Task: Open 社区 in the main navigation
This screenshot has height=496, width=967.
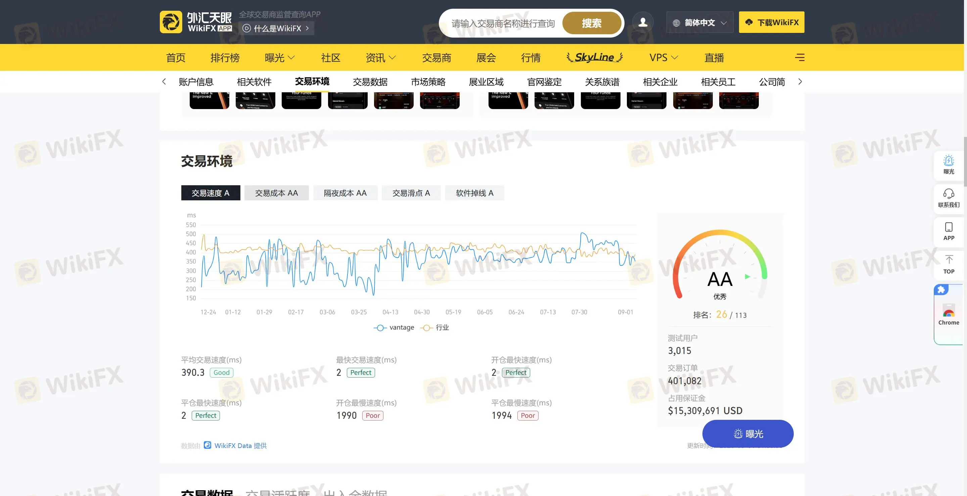Action: (x=331, y=57)
